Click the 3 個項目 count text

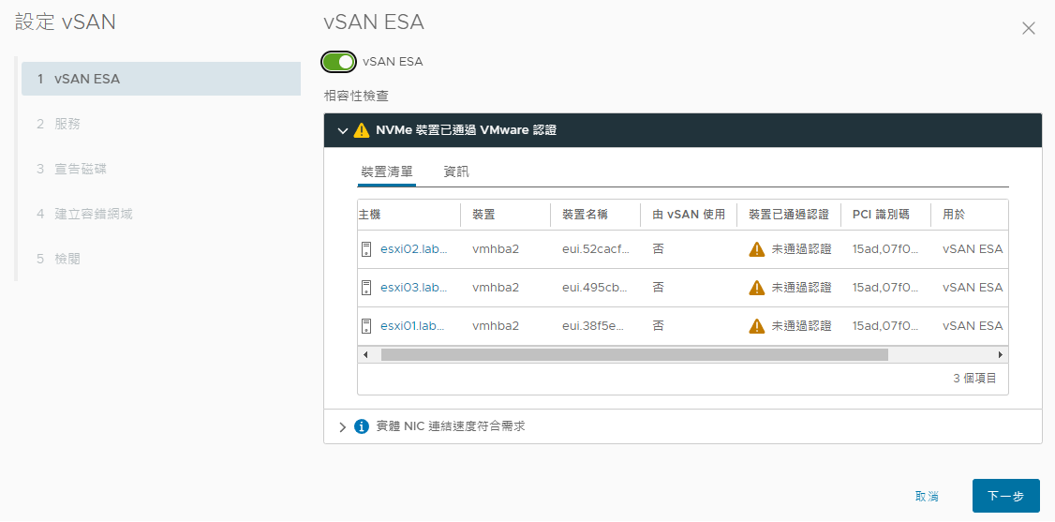point(974,378)
